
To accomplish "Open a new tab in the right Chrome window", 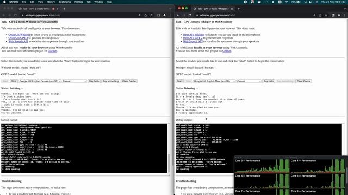I will [x=239, y=9].
